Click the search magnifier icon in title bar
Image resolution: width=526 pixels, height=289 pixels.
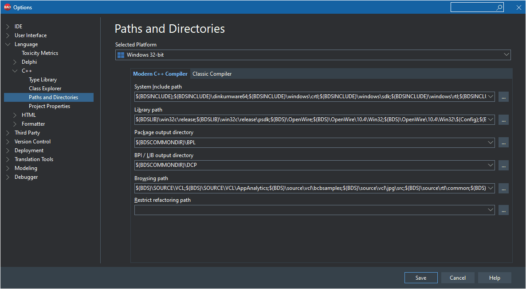click(499, 7)
